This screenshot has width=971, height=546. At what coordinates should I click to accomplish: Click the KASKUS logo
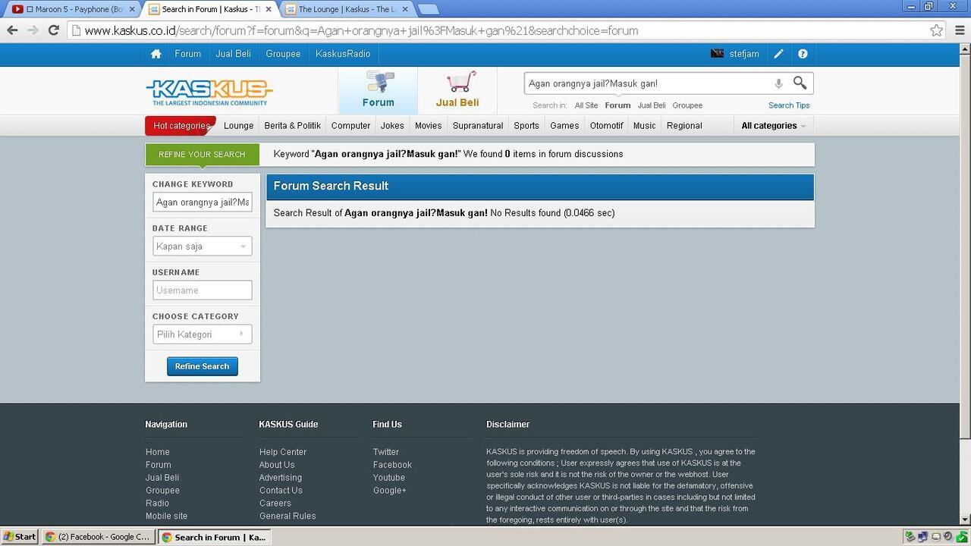(209, 92)
